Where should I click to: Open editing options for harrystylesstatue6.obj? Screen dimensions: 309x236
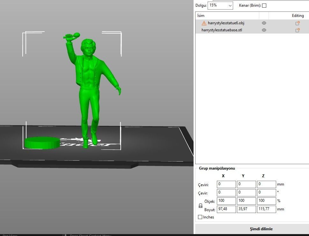[298, 23]
